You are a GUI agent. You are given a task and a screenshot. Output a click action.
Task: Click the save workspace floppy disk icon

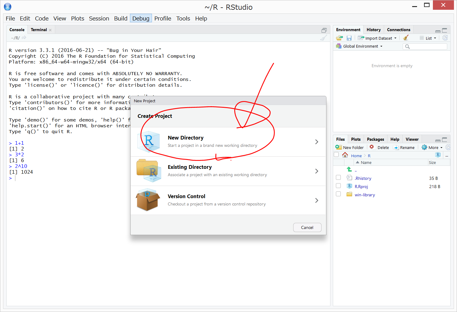349,38
